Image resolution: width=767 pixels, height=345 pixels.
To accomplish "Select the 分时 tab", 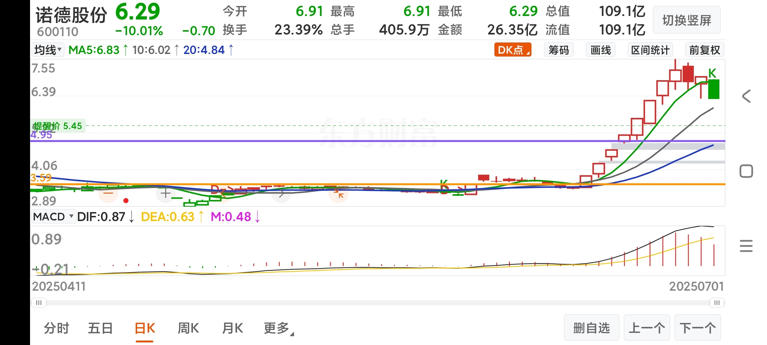I will coord(57,328).
